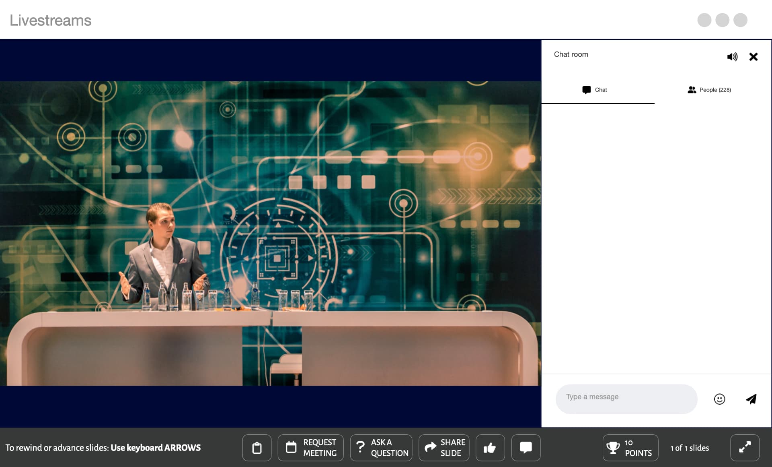Click the middle gray circle in header

click(x=722, y=20)
